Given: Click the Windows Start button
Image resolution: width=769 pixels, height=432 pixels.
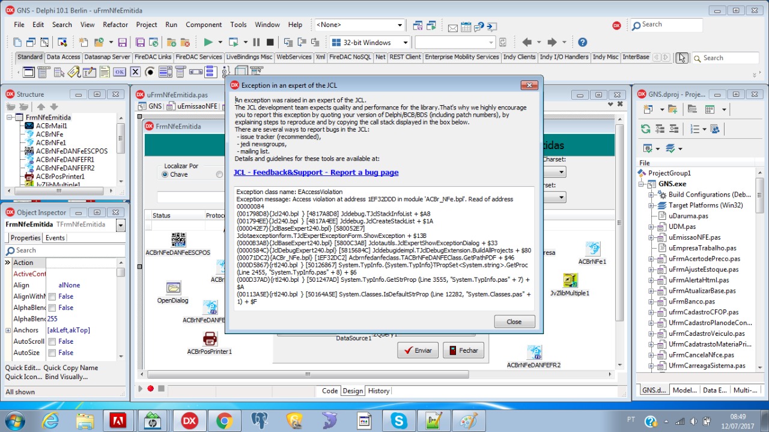Looking at the screenshot, I should click(x=14, y=420).
